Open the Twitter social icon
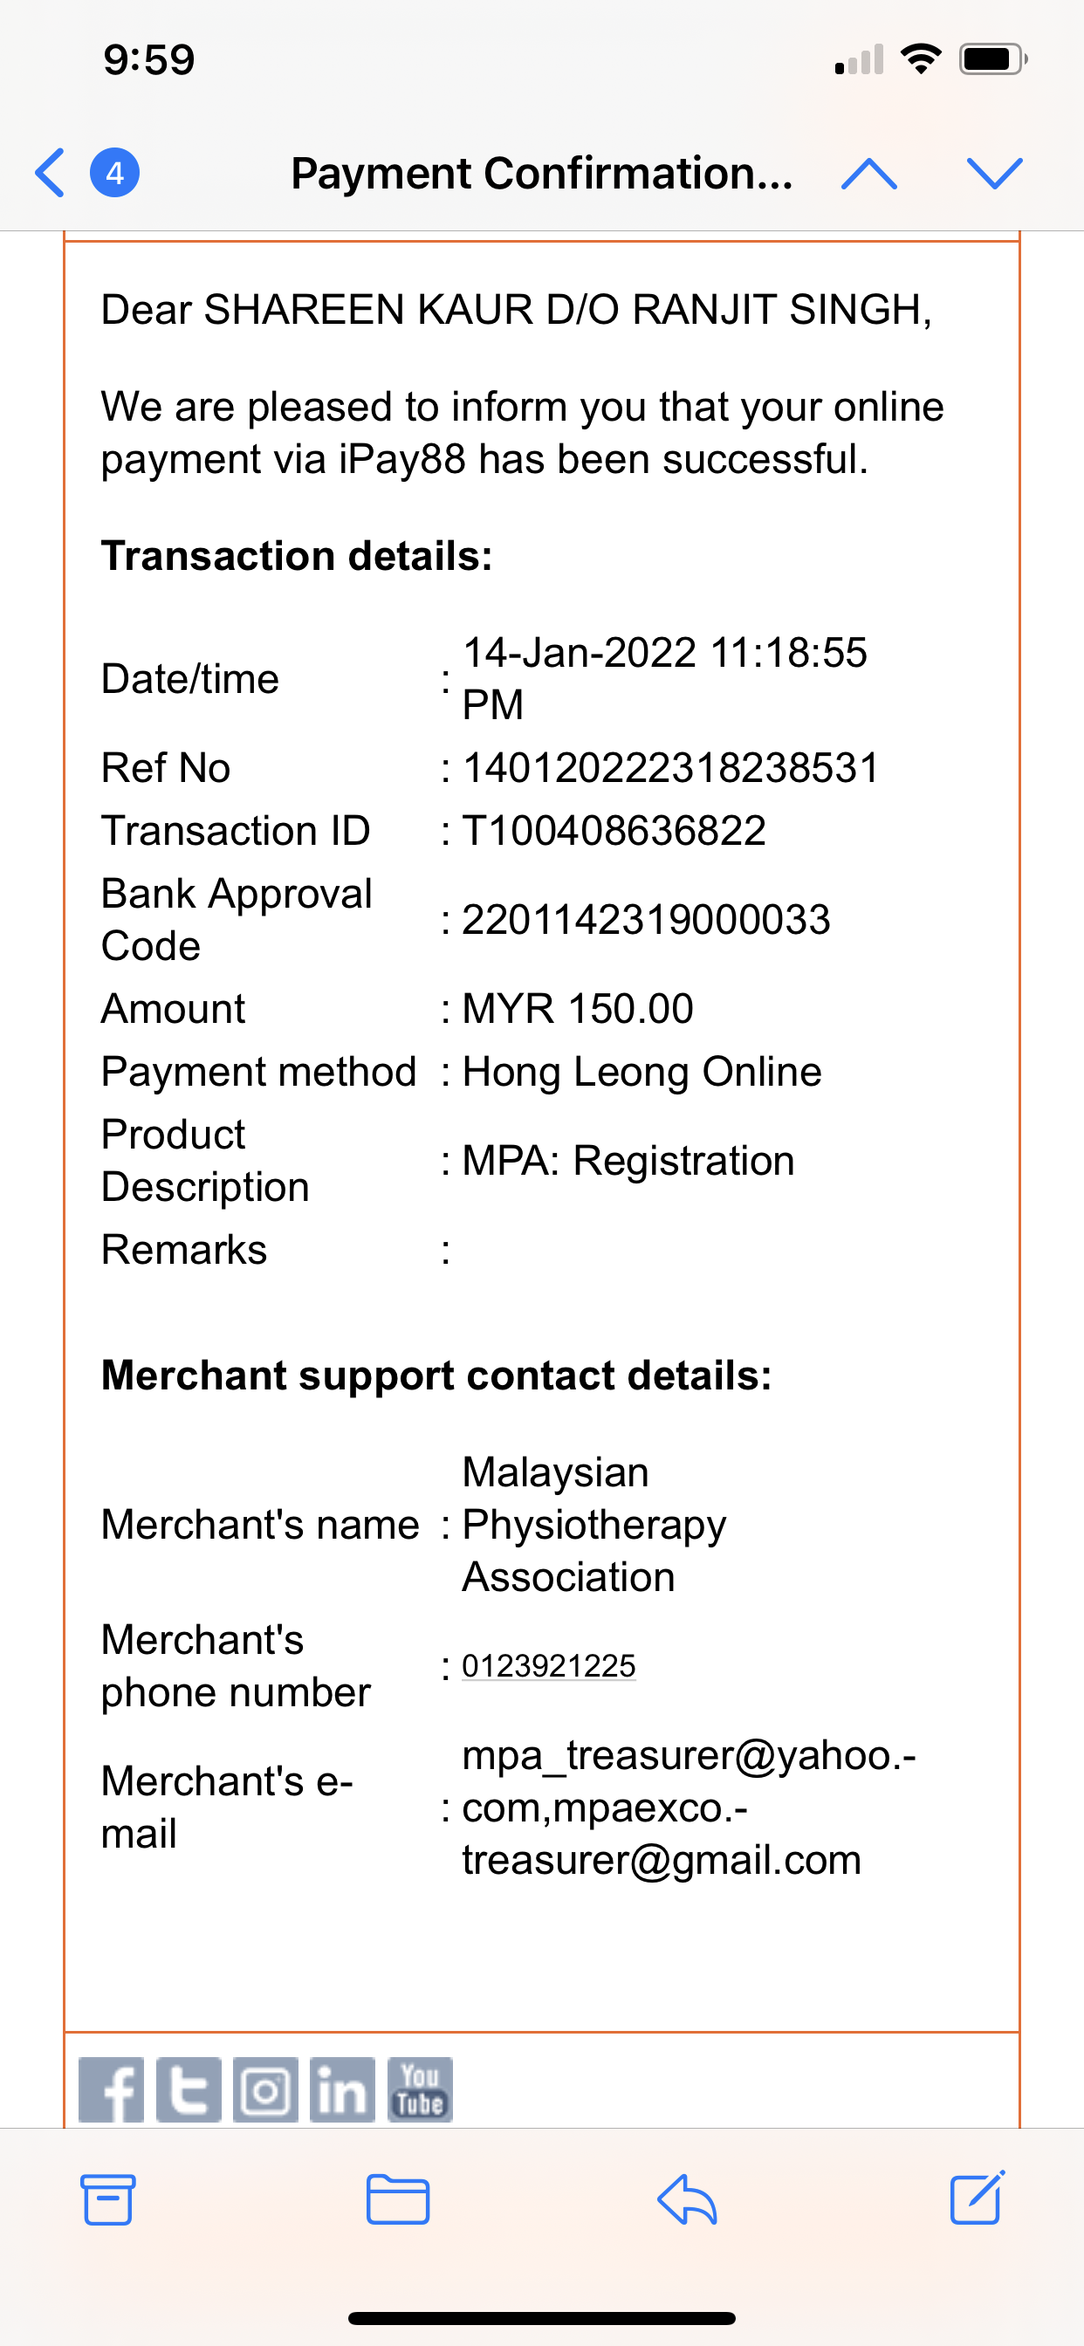This screenshot has width=1084, height=2346. tap(189, 2089)
